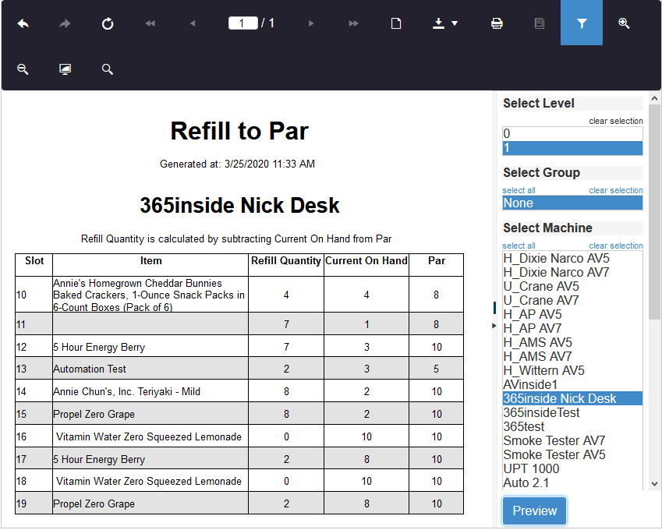The image size is (662, 530).
Task: Click the slot 12 cell
Action: [x=34, y=347]
